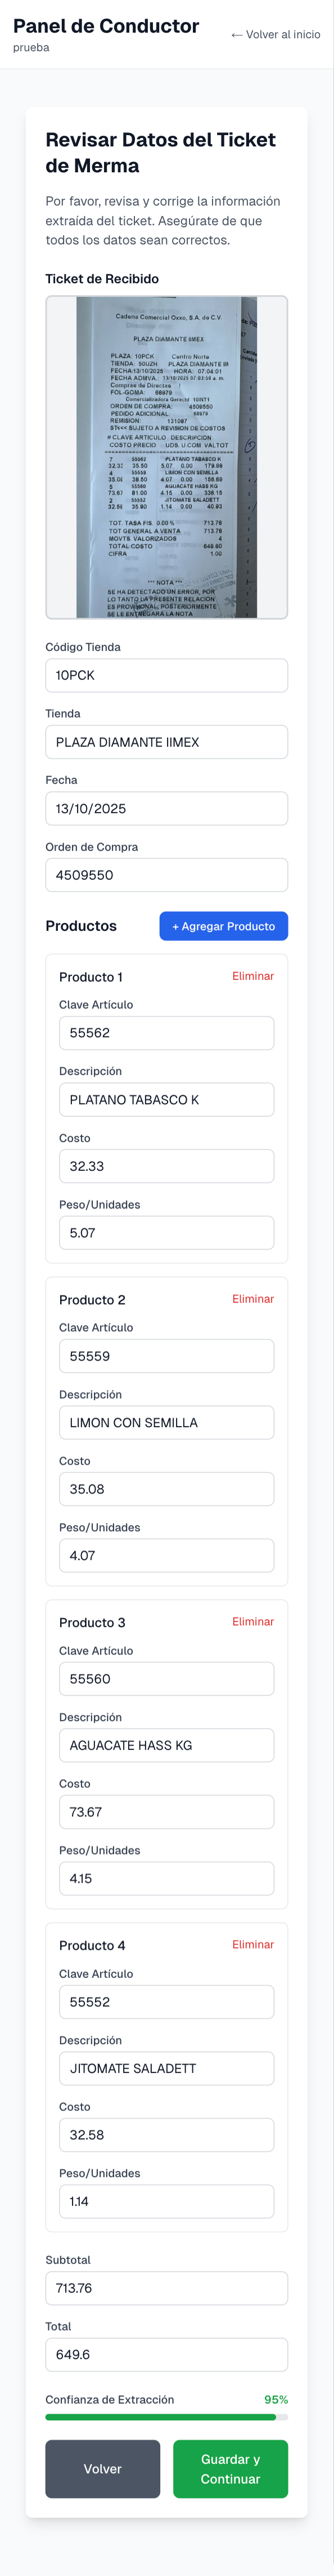The width and height of the screenshot is (334, 2576).
Task: Select the Clave Artículo field of Producto 1
Action: point(165,1033)
